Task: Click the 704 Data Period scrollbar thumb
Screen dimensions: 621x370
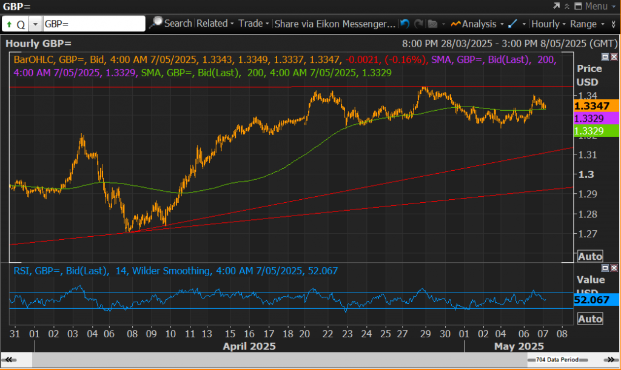Action: 558,360
